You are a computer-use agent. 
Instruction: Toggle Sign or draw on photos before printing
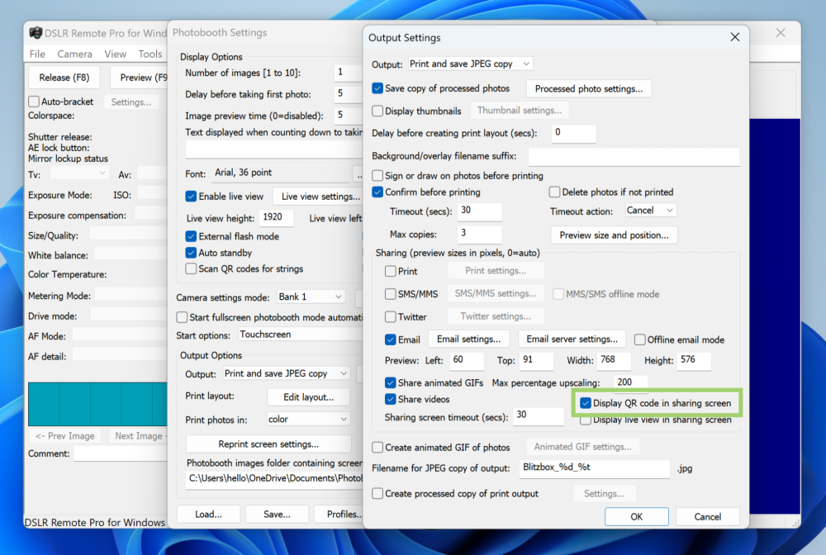click(x=377, y=175)
